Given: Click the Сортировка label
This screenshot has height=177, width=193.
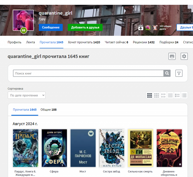Looking at the screenshot, I should 15,88.
